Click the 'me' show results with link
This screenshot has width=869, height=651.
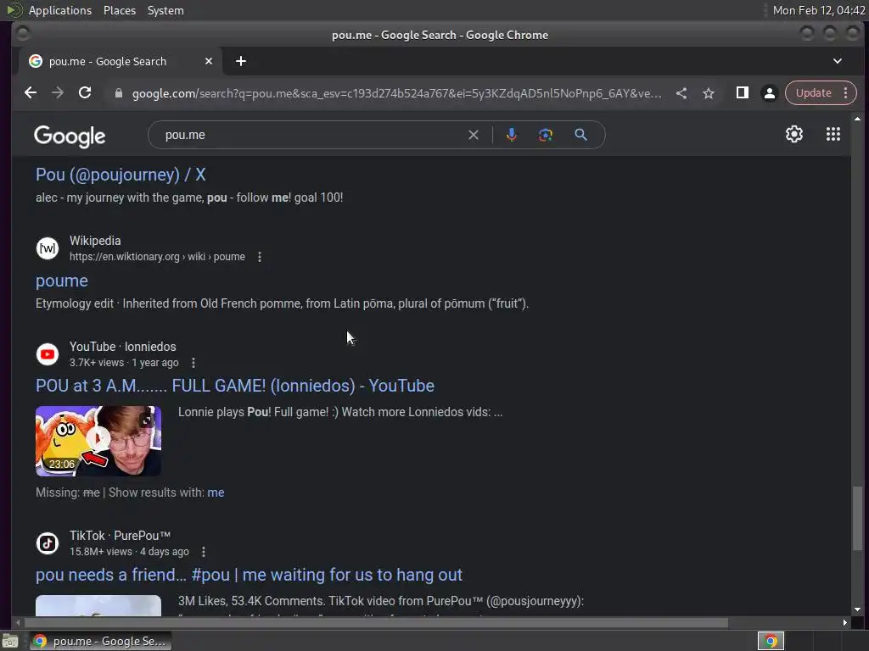[216, 492]
